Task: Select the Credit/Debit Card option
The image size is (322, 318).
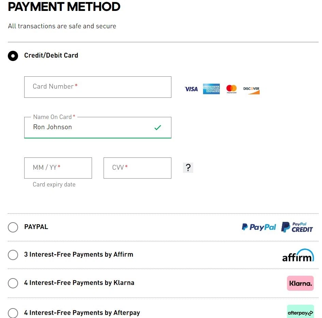Action: 13,56
